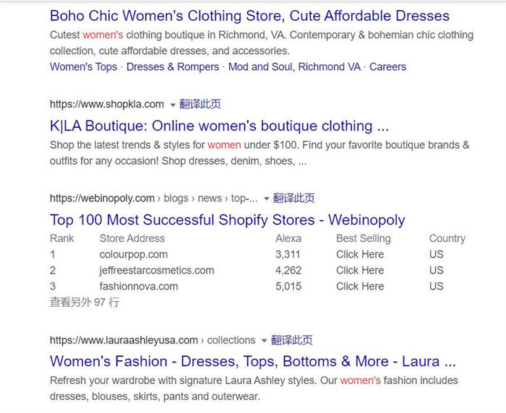Open the K|LA Boutique result title

[220, 126]
